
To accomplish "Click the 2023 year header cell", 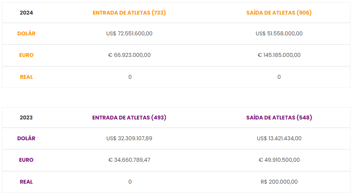I will tap(26, 118).
